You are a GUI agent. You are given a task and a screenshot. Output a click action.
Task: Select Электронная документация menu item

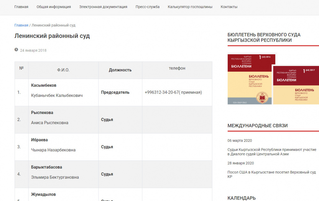pyautogui.click(x=103, y=7)
